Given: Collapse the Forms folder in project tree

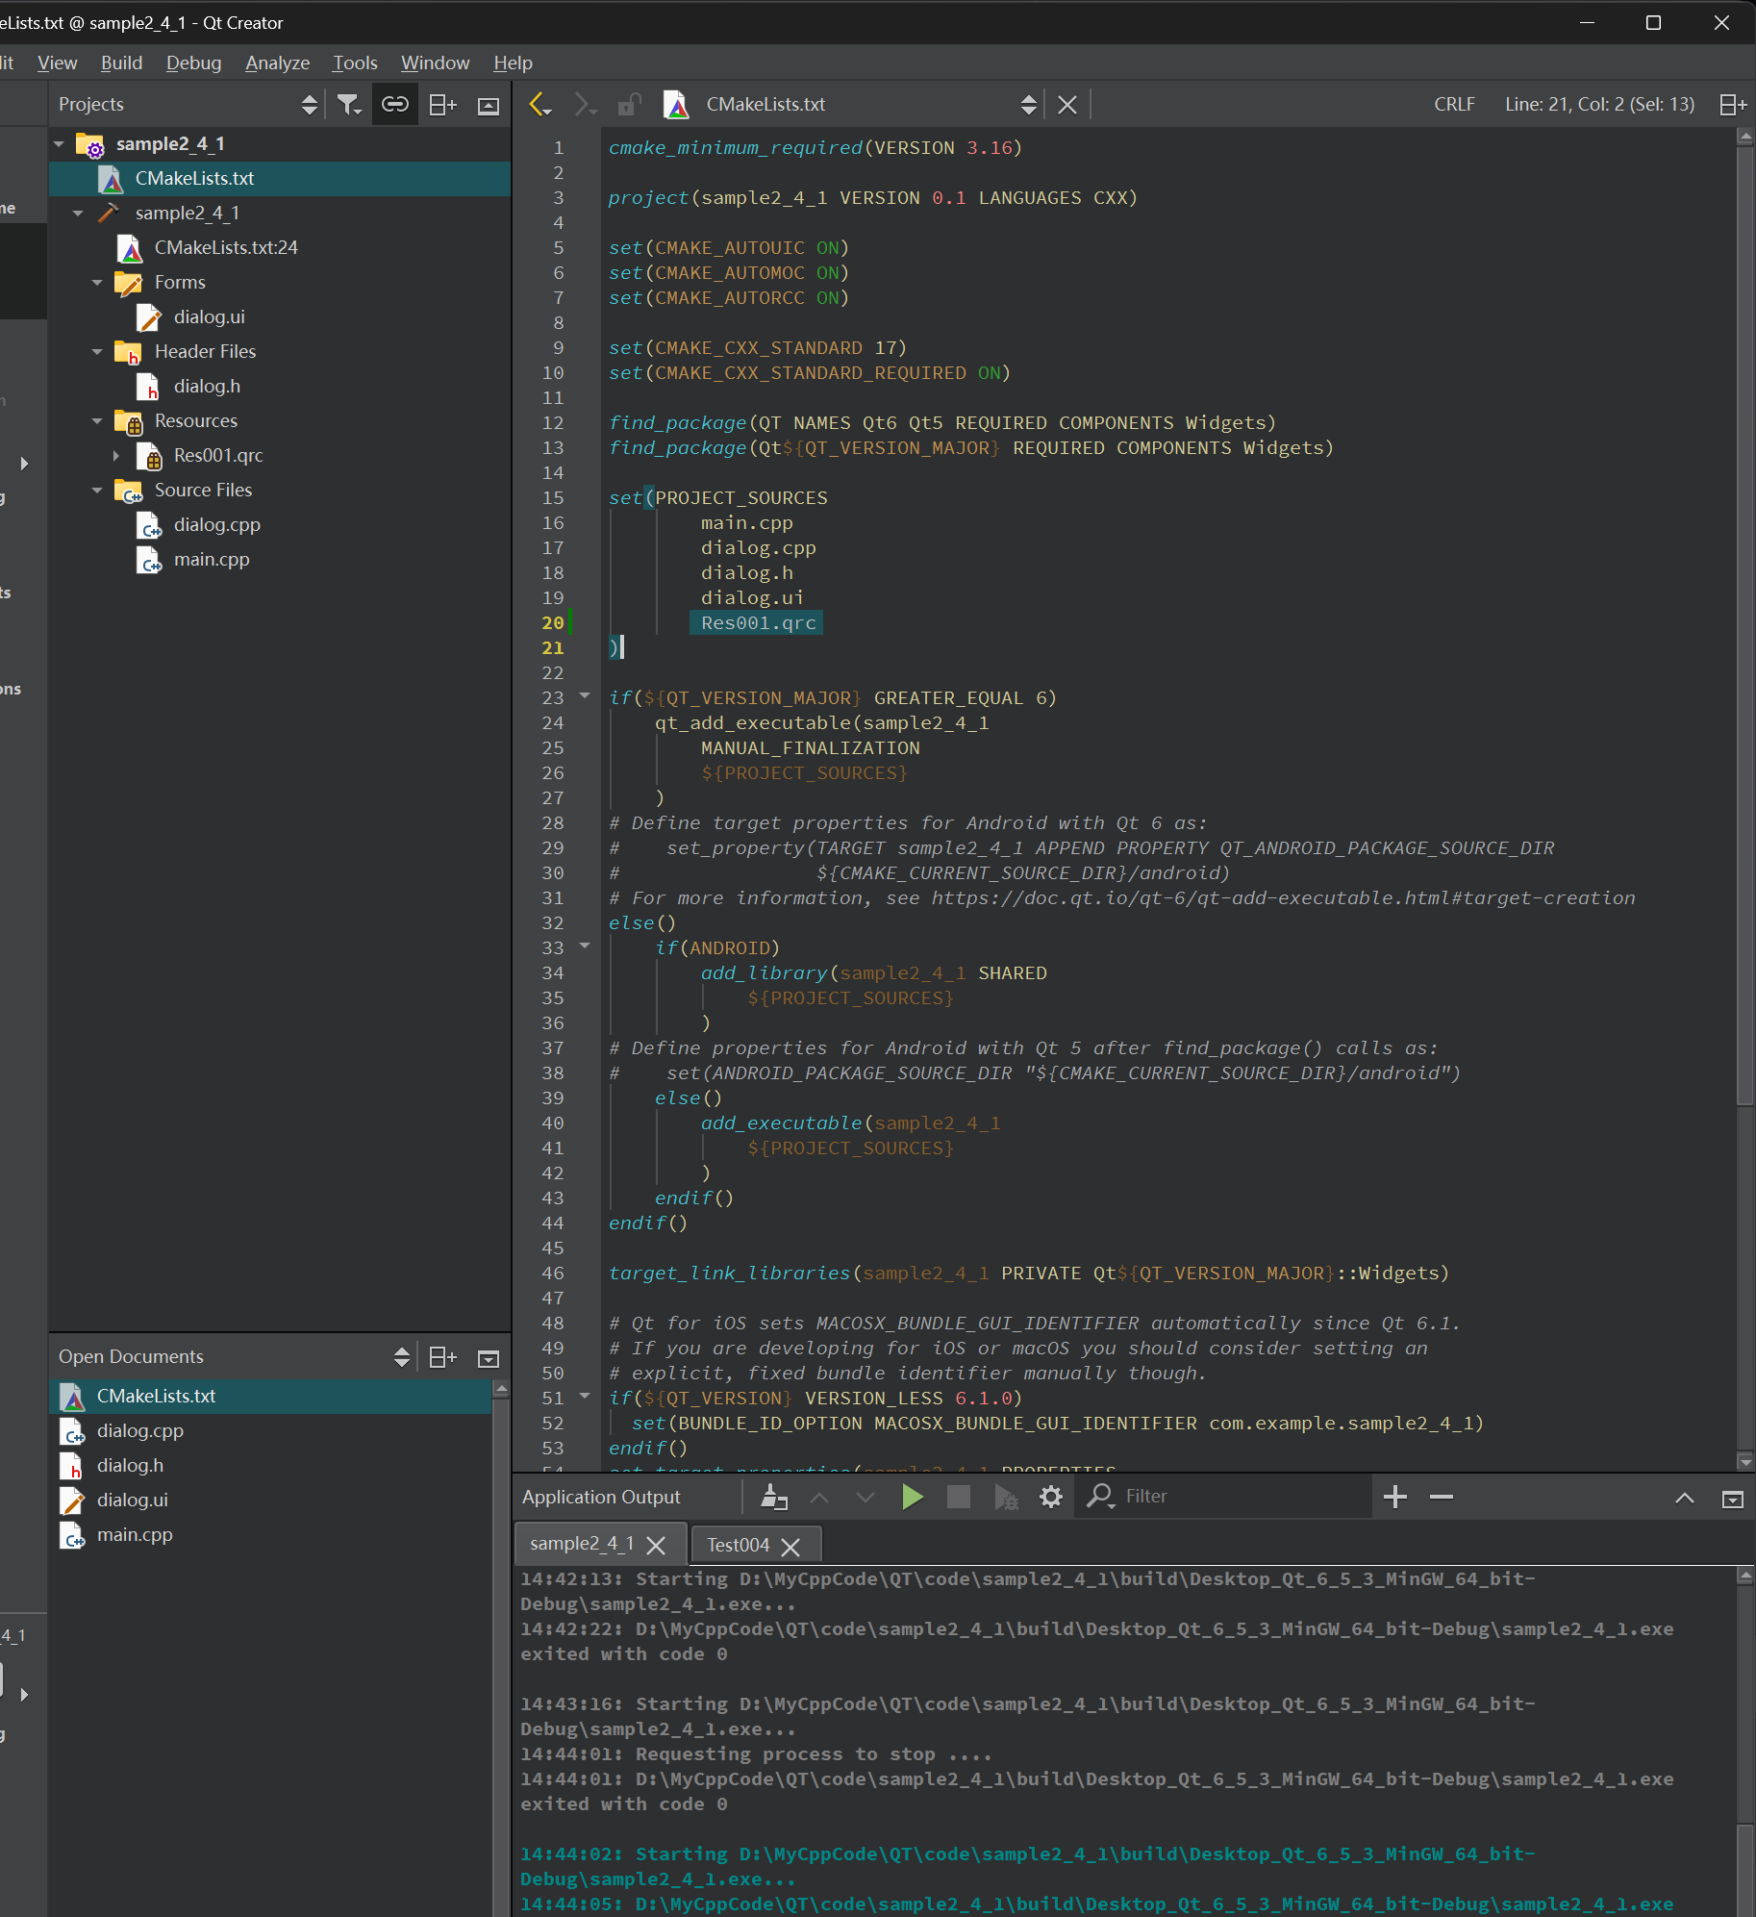Looking at the screenshot, I should 97,283.
